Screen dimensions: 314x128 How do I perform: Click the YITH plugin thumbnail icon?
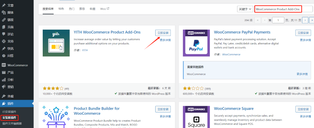pyautogui.click(x=56, y=43)
